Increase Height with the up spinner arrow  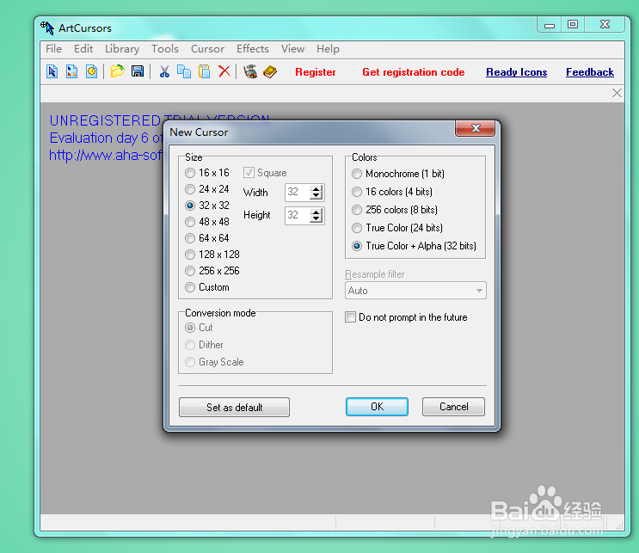(x=316, y=212)
